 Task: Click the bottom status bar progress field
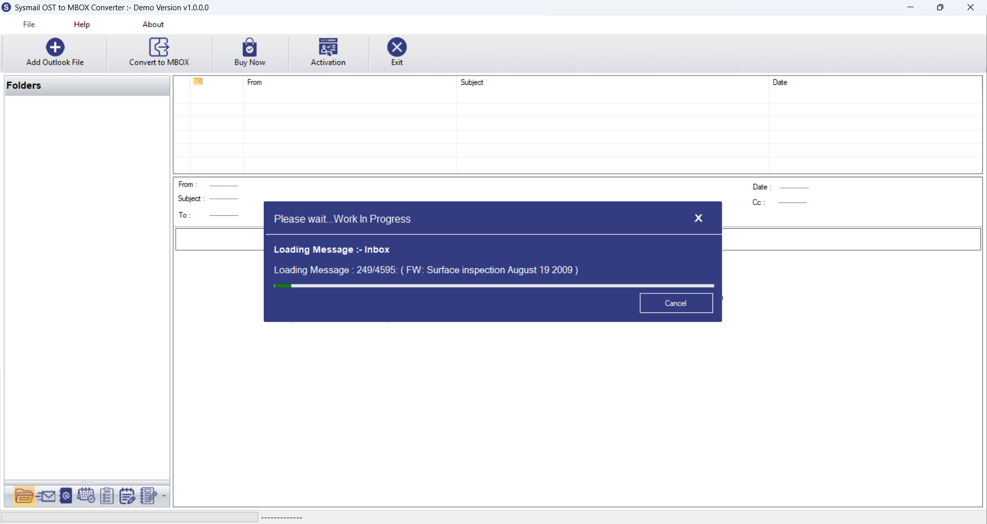(130, 517)
